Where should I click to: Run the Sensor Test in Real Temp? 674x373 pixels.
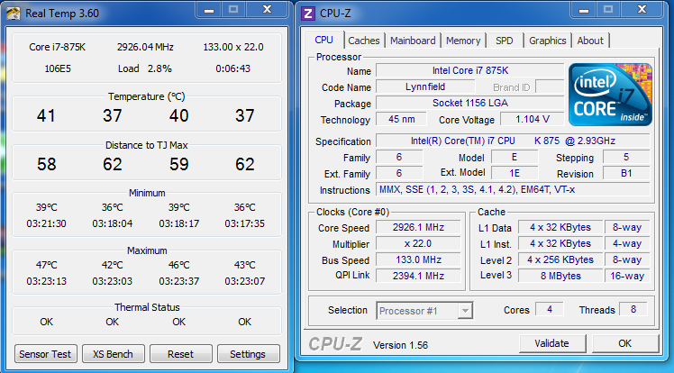pyautogui.click(x=45, y=354)
